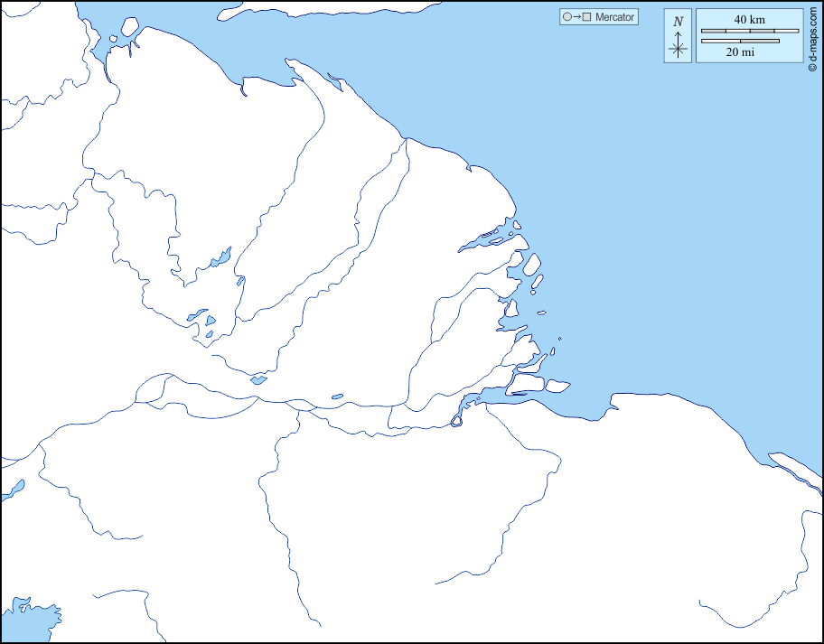Viewport: 824px width, 644px height.
Task: Click the north arrow compass symbol
Action: 679,45
